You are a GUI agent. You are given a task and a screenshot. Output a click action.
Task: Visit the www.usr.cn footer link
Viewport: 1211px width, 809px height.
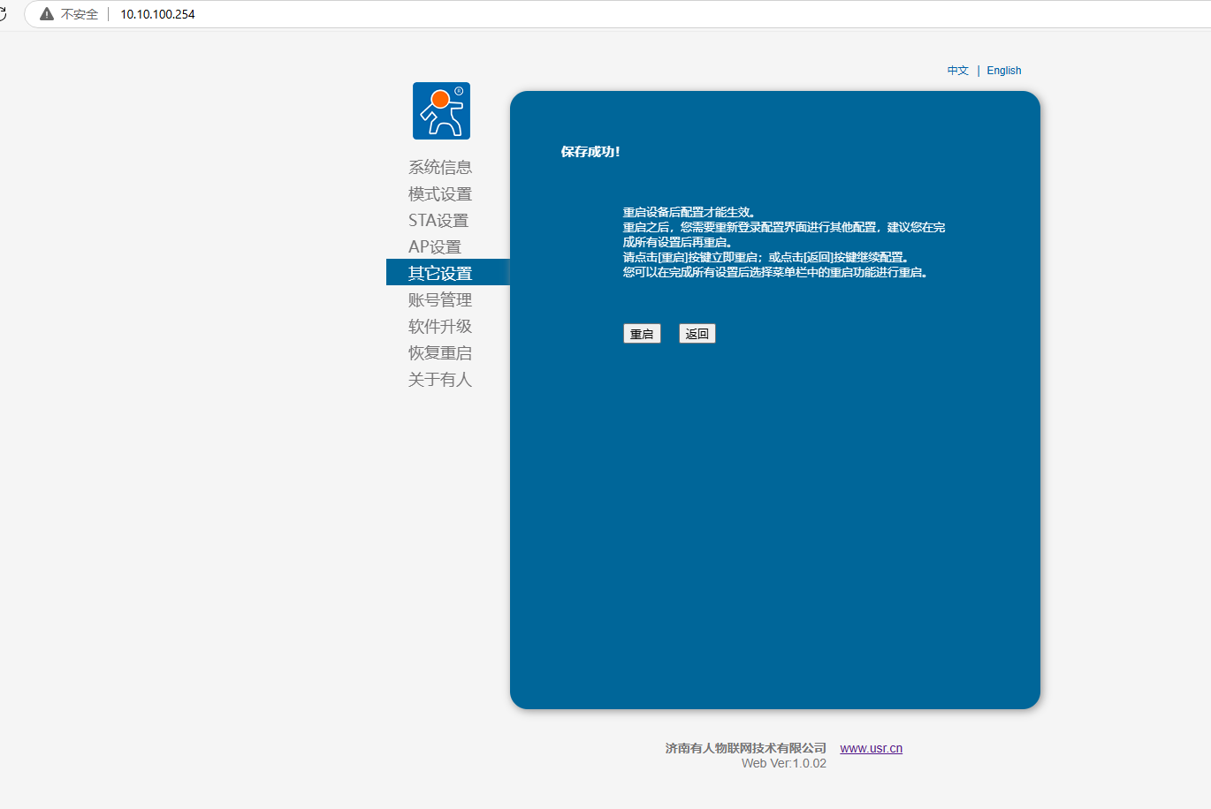click(871, 748)
